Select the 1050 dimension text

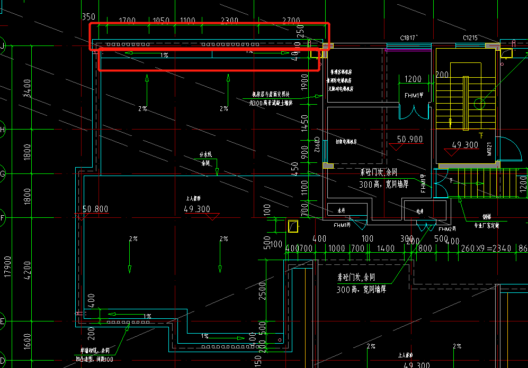pos(161,20)
